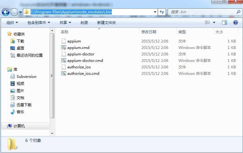Screen dimensions: 243x153
Task: Open the 迅雷下载 library
Action: click(x=24, y=105)
